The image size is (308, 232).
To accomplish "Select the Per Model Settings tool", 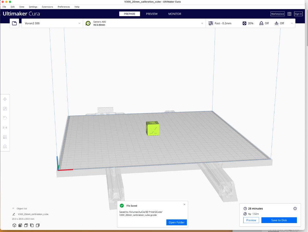I will click(5, 137).
